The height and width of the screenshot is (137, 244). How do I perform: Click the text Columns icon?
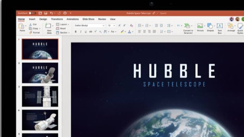(178, 25)
